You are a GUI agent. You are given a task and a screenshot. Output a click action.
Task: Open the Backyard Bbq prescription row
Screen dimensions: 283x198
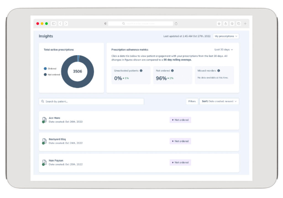coord(139,142)
